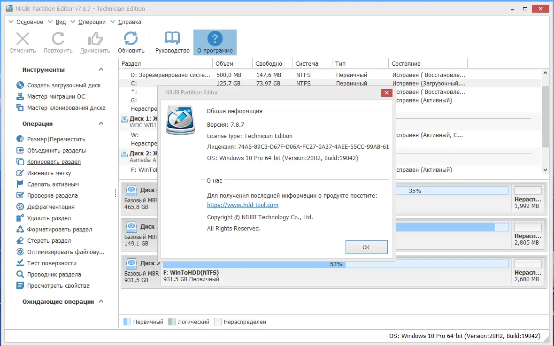
Task: Run Тест поверхности
Action: pos(46,264)
